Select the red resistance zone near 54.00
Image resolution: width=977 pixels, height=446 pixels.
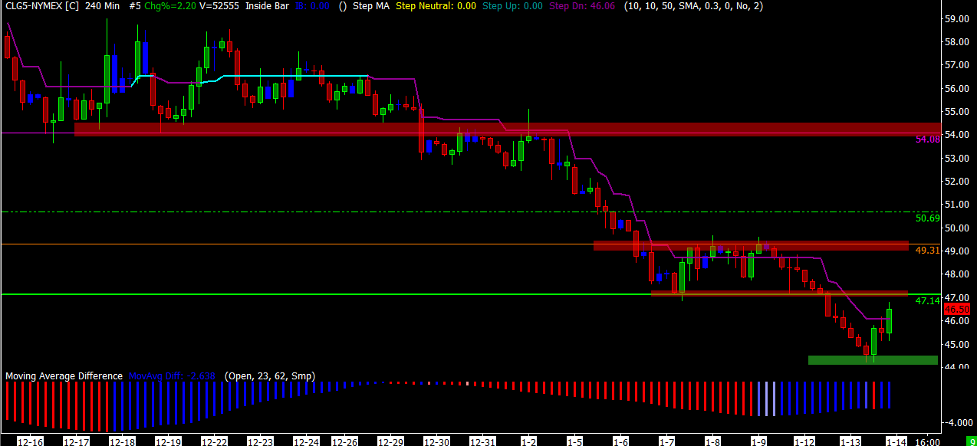point(508,129)
